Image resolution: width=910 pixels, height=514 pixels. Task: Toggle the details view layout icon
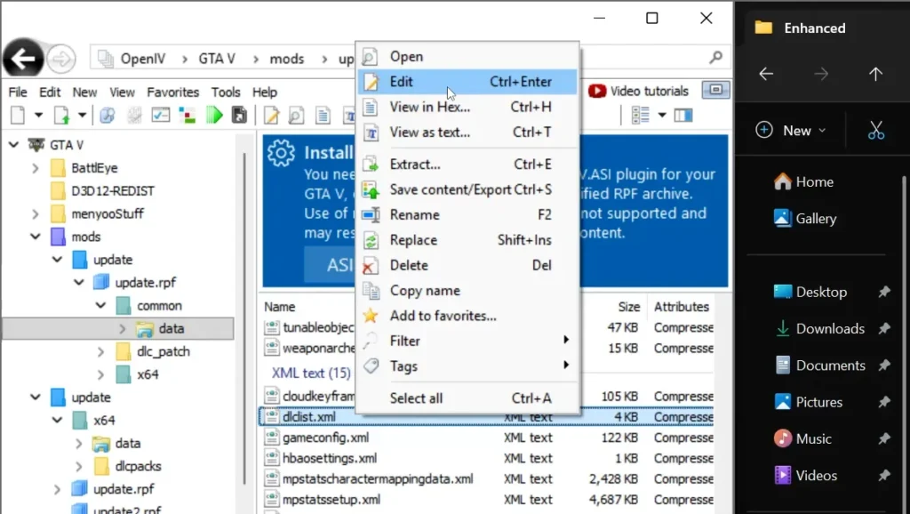[642, 114]
